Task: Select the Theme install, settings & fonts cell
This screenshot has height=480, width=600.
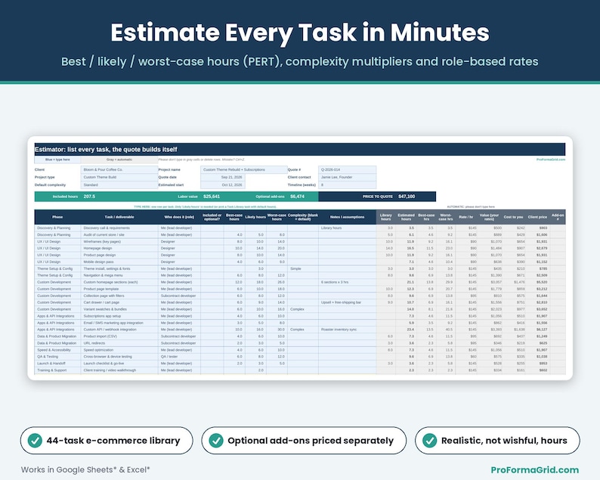Action: (119, 268)
